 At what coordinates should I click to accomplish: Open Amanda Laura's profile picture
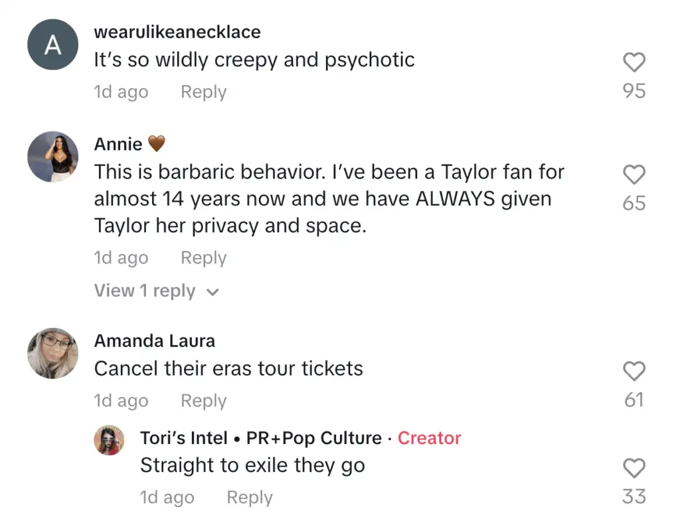click(x=52, y=353)
